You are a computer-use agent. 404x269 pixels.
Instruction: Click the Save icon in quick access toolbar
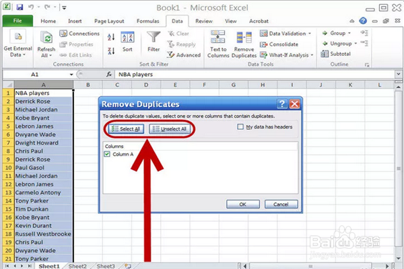(20, 7)
